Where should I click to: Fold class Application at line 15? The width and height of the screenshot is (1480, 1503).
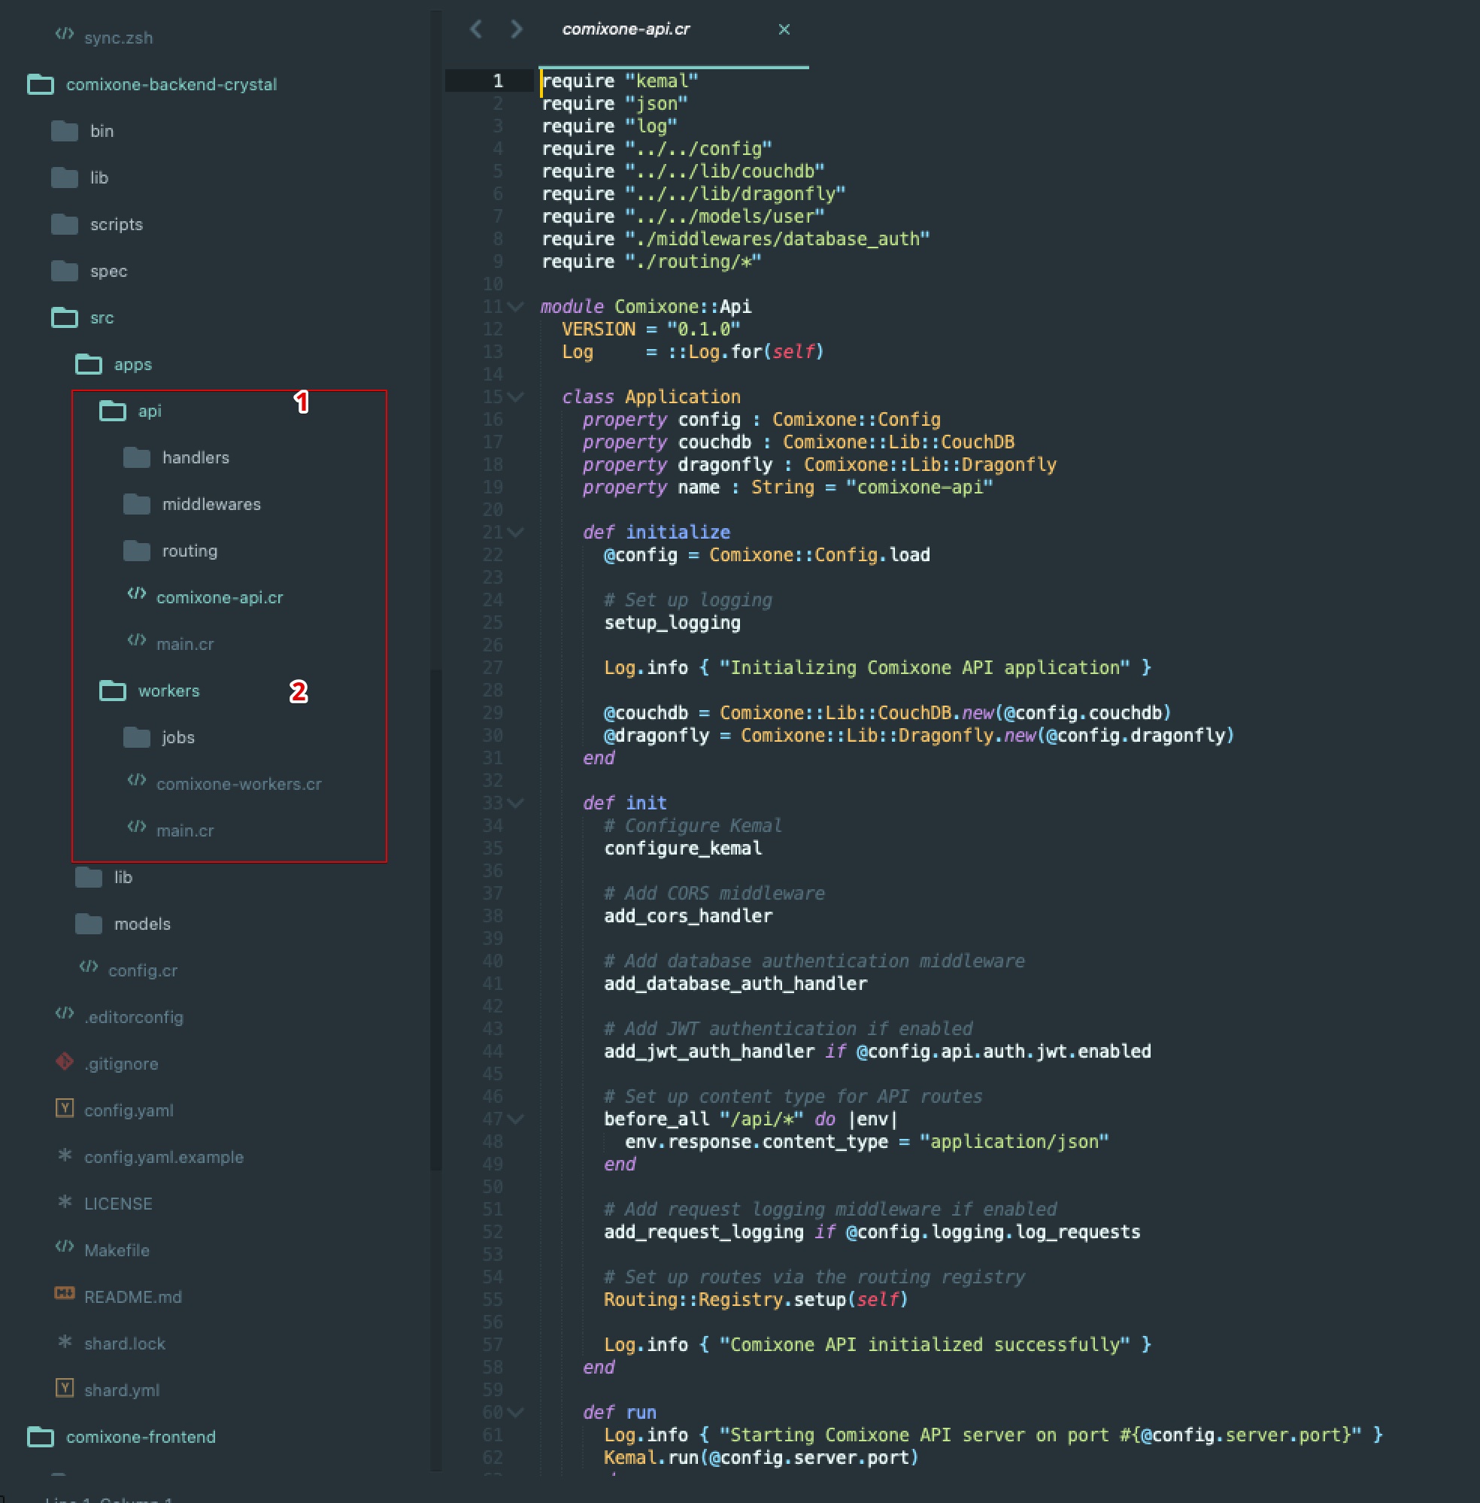(515, 397)
